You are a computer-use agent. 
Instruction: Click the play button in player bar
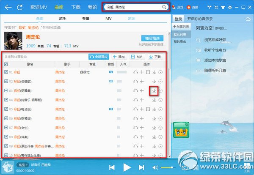coord(127,167)
